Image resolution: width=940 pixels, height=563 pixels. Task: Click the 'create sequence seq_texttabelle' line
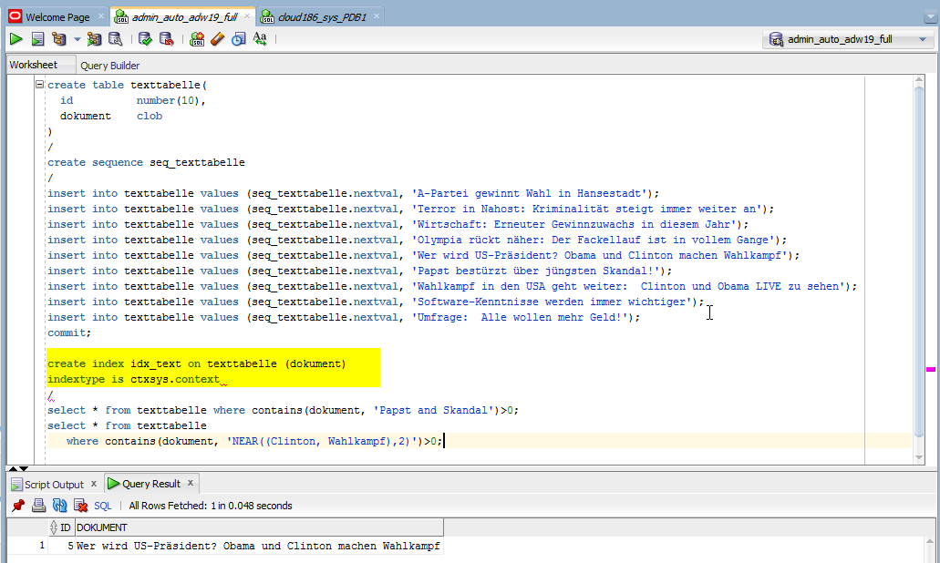point(146,163)
